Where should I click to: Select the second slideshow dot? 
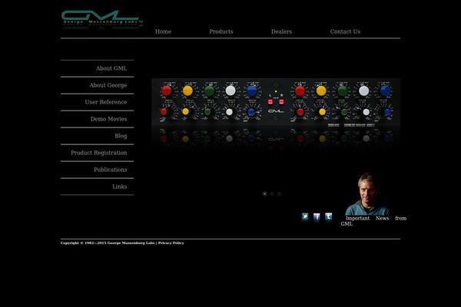(272, 194)
